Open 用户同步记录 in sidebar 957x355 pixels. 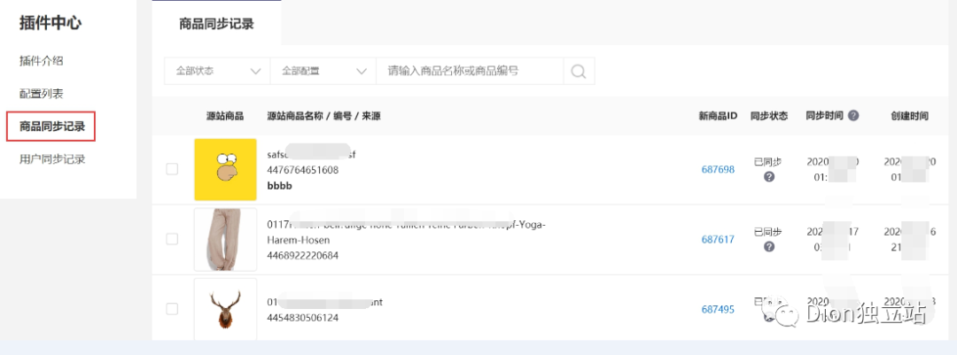click(x=52, y=160)
